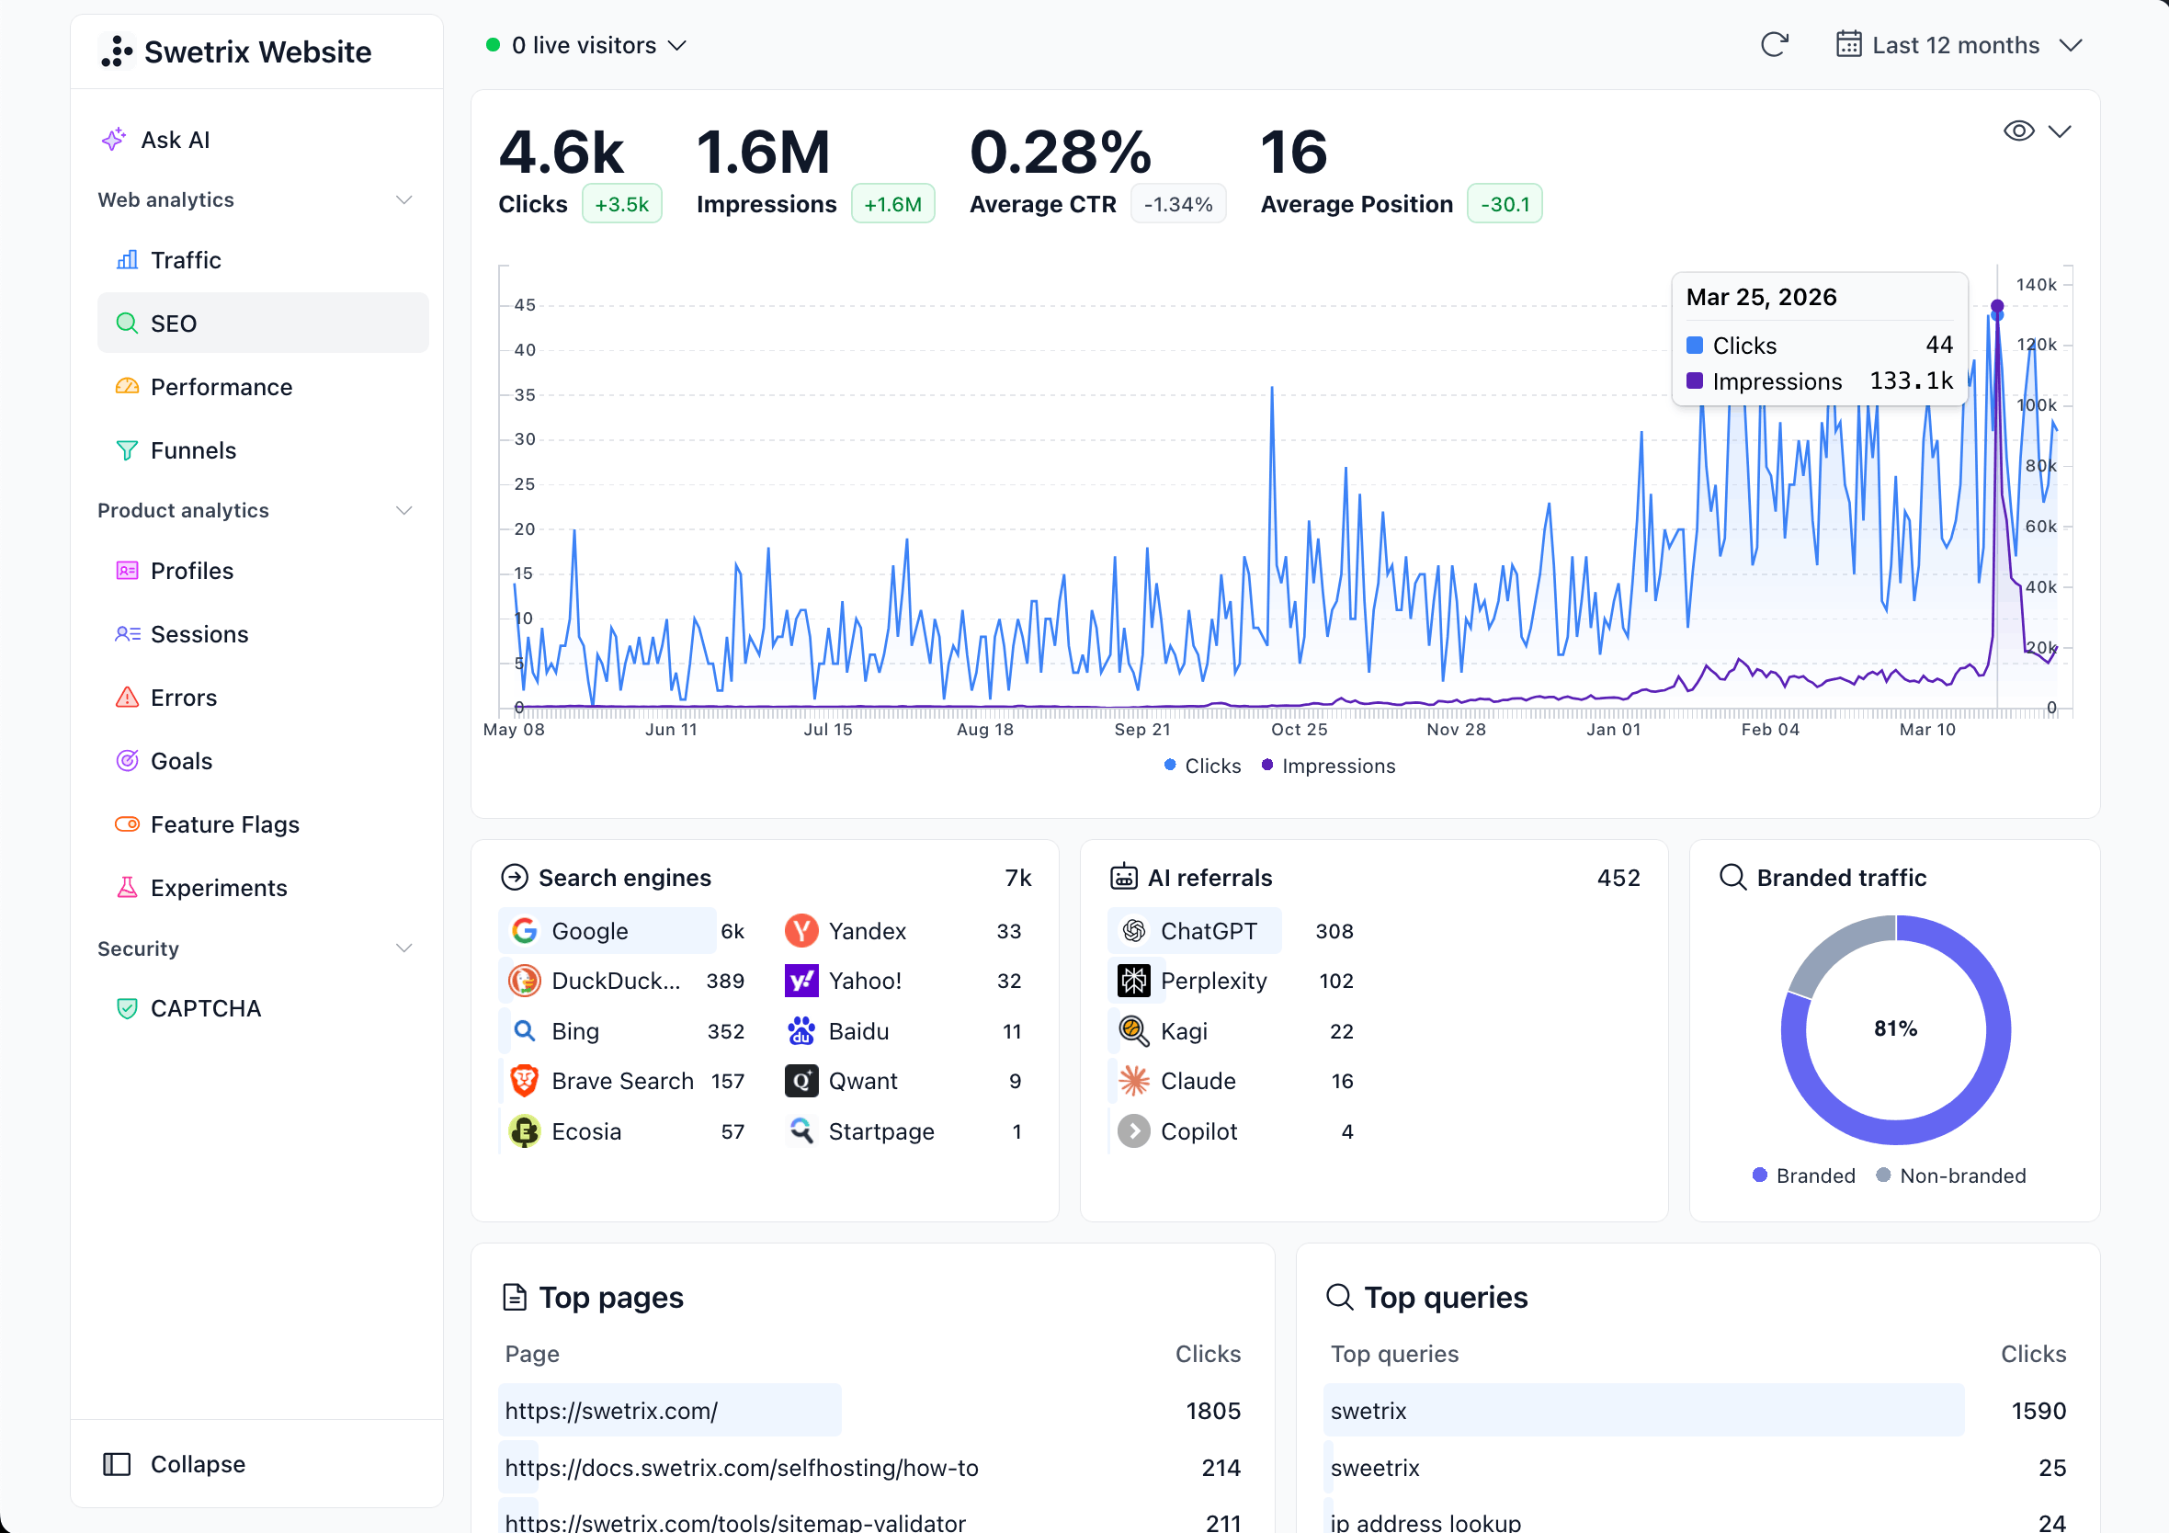Screen dimensions: 2169x1533
Task: Open the Sessions sidebar item
Action: click(x=199, y=635)
